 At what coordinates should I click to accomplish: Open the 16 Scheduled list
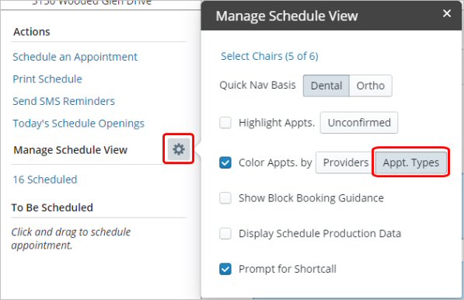tap(45, 180)
